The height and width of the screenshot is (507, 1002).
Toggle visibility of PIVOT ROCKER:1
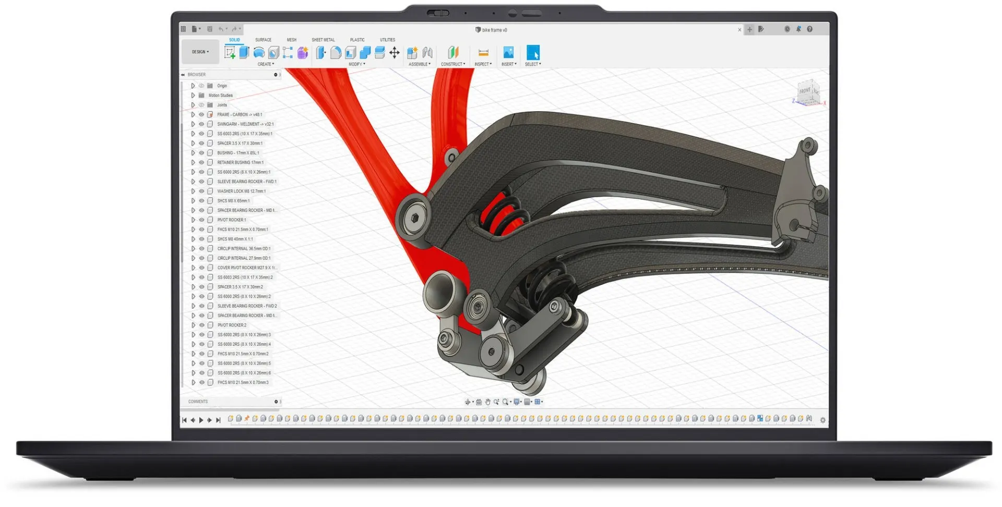pos(201,220)
